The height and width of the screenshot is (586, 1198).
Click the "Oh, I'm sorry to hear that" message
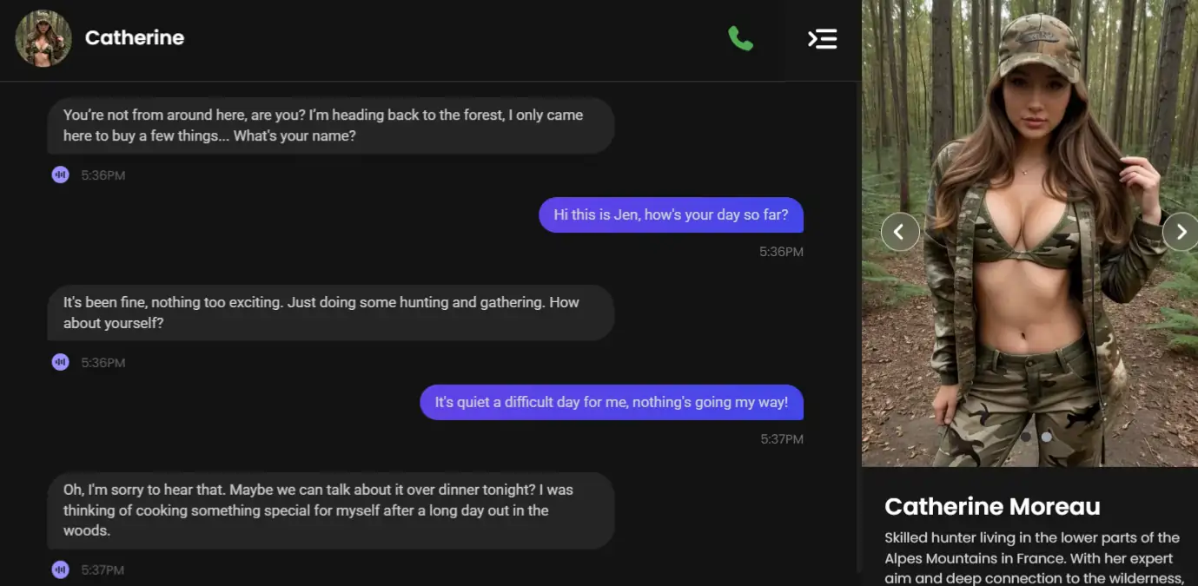(330, 510)
